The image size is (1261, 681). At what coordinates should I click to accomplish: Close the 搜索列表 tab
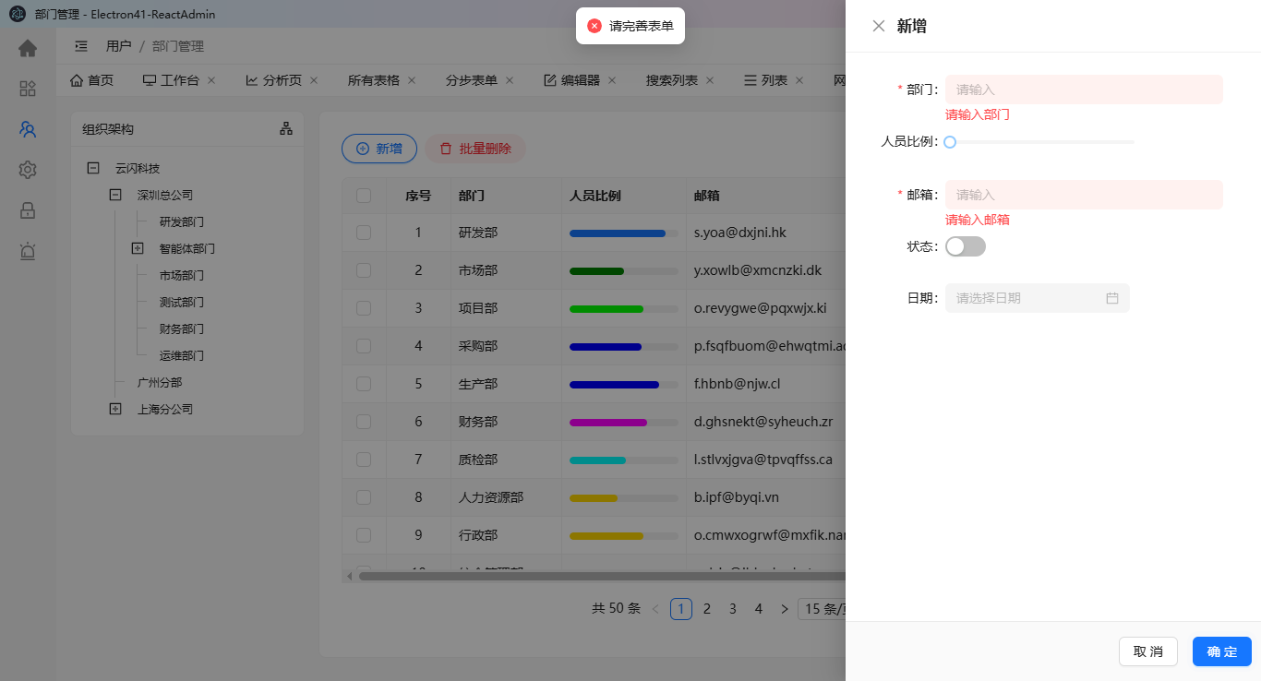[x=710, y=80]
